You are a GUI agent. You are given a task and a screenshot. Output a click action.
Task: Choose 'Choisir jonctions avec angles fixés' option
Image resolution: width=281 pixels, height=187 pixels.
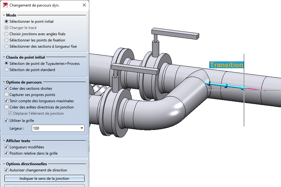pyautogui.click(x=7, y=34)
